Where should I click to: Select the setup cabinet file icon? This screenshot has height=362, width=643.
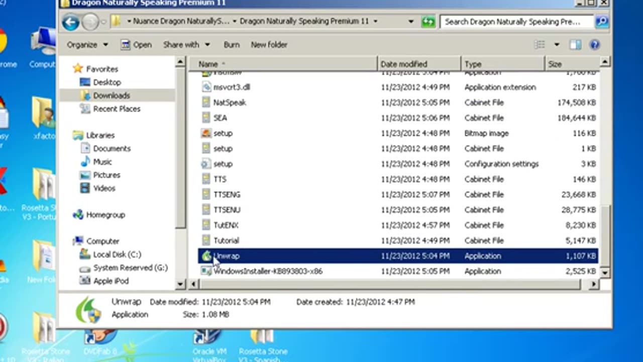pos(206,148)
